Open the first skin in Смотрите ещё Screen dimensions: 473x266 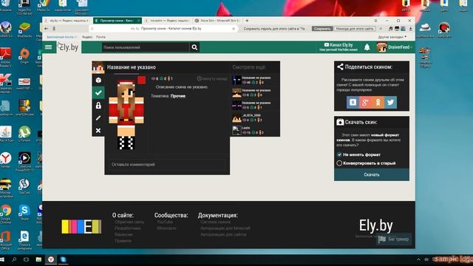point(255,80)
